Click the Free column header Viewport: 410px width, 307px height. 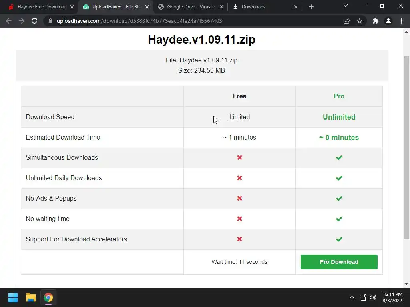(x=239, y=96)
